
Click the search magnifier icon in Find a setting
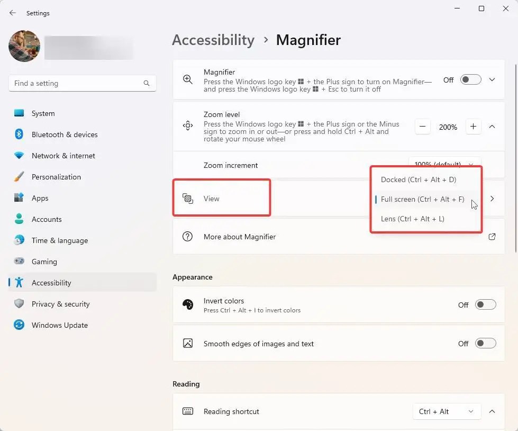(147, 83)
